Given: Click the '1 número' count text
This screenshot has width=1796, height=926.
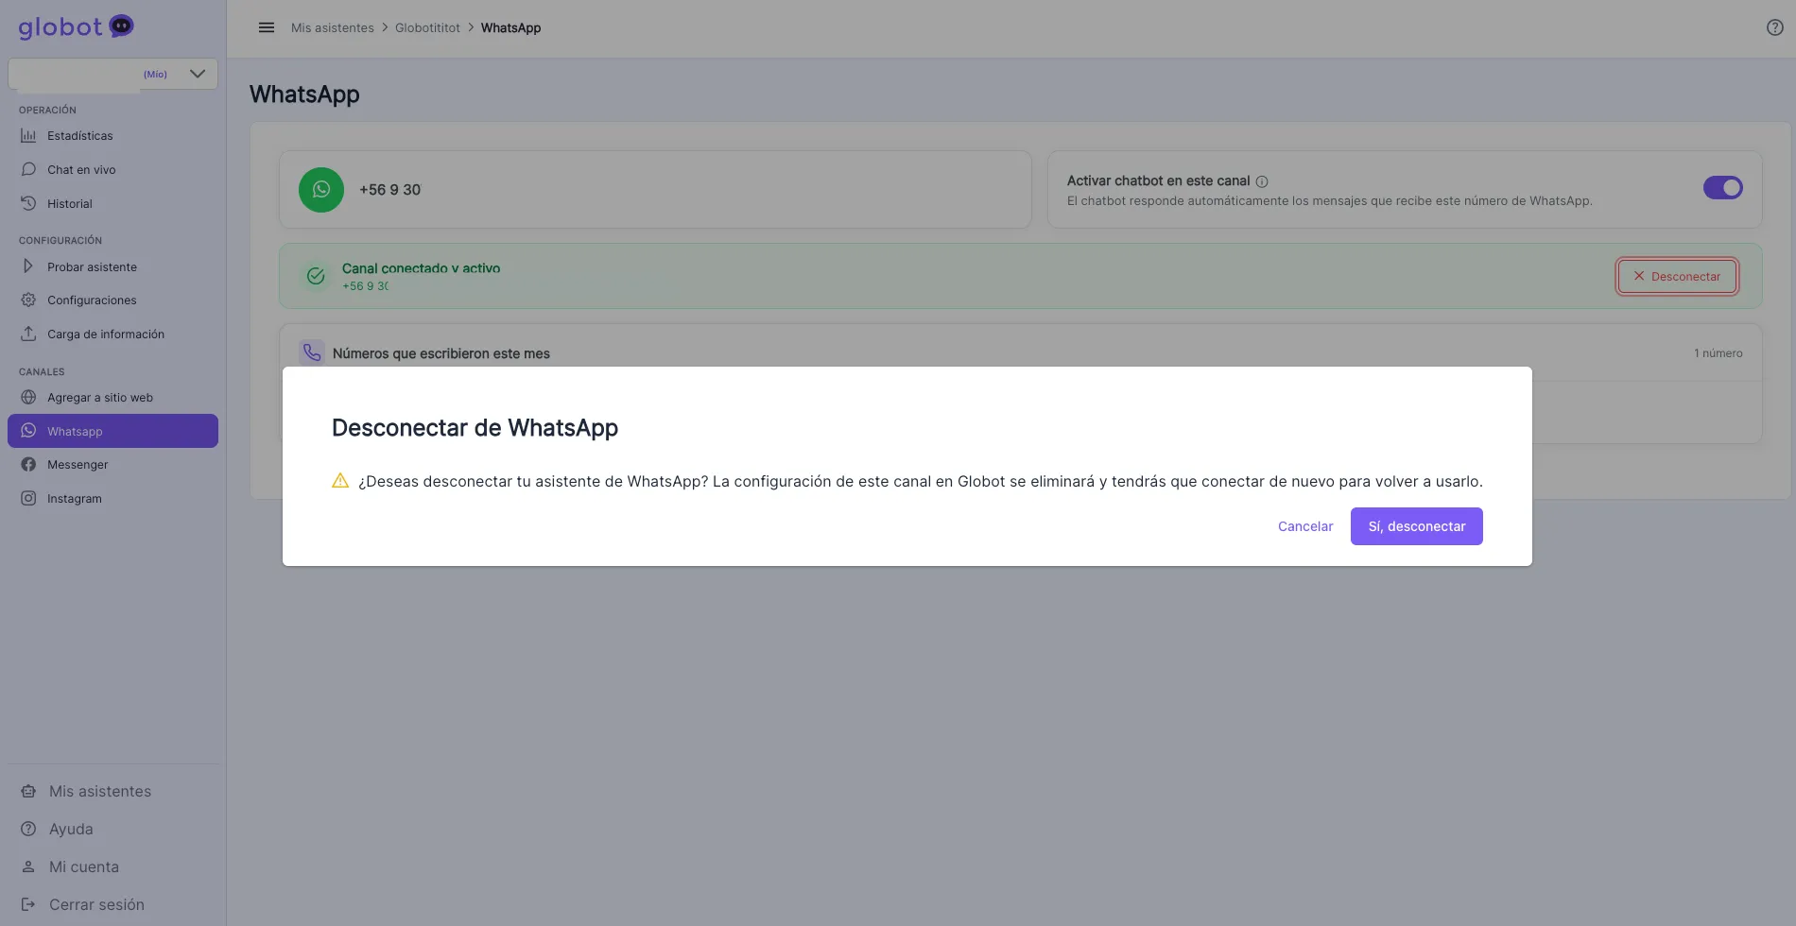Looking at the screenshot, I should pyautogui.click(x=1718, y=352).
